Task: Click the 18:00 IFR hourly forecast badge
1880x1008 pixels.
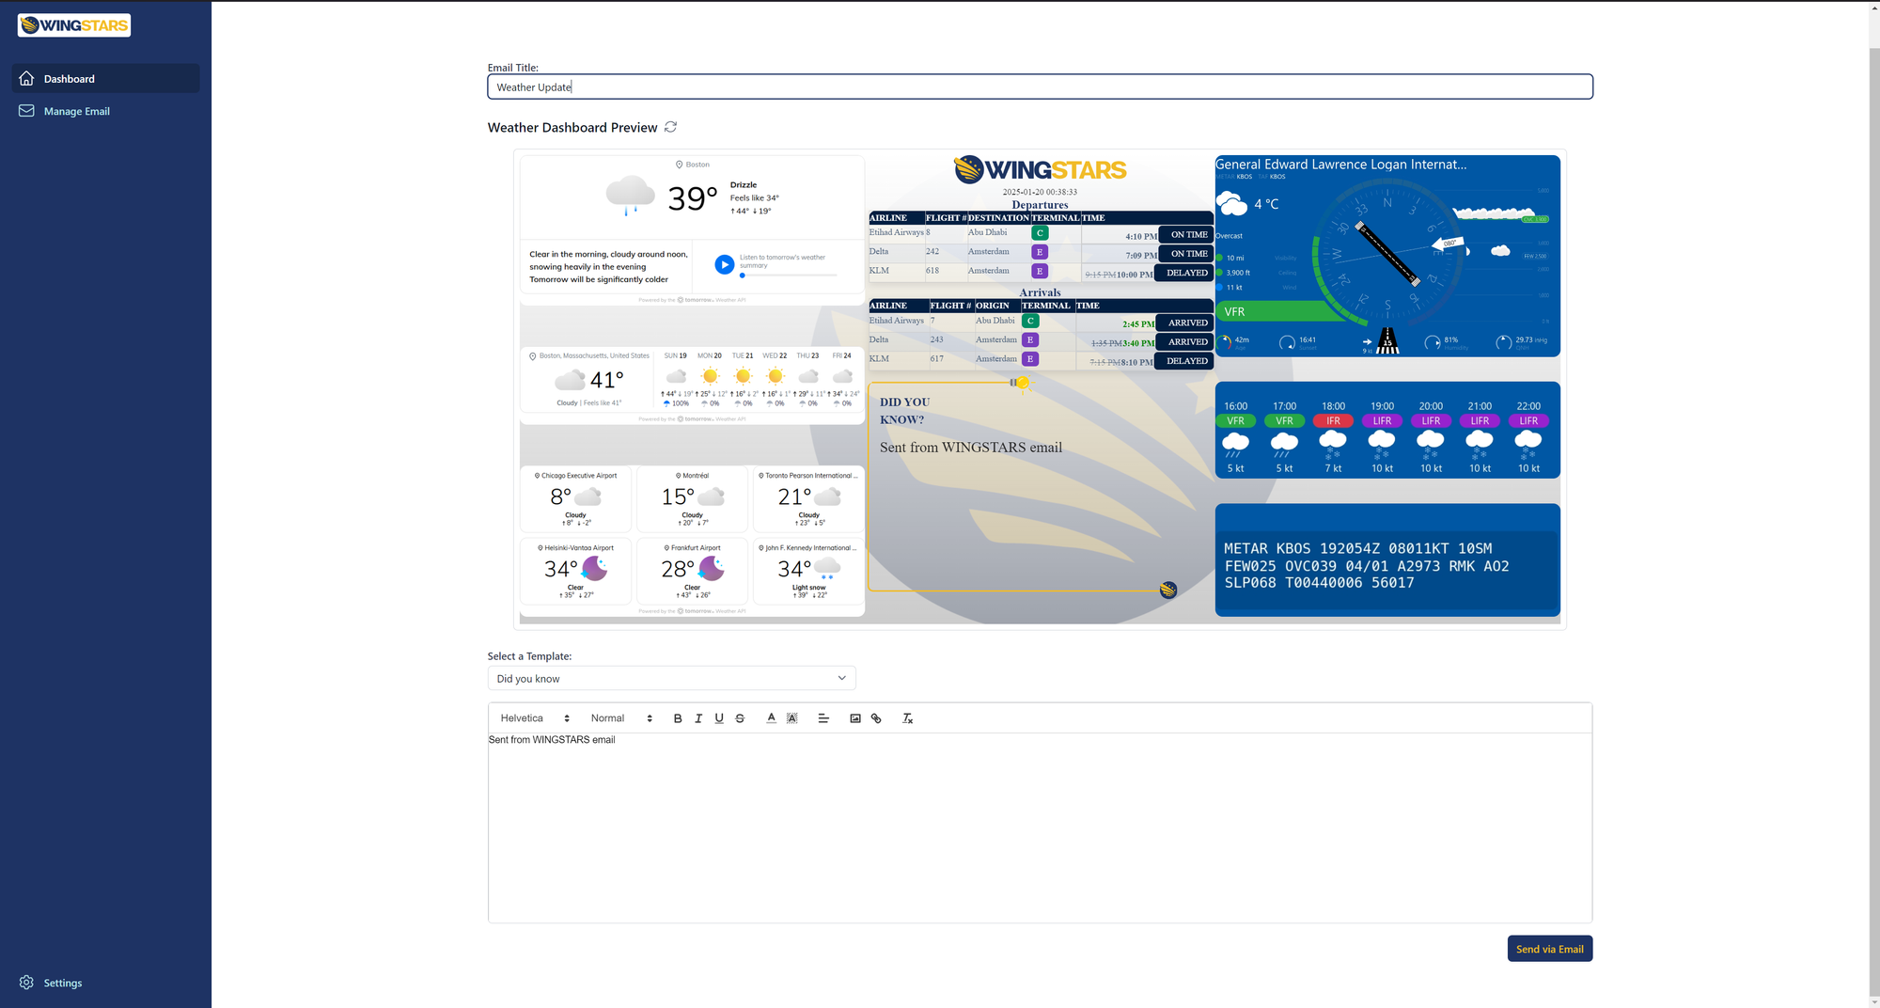Action: [1333, 421]
